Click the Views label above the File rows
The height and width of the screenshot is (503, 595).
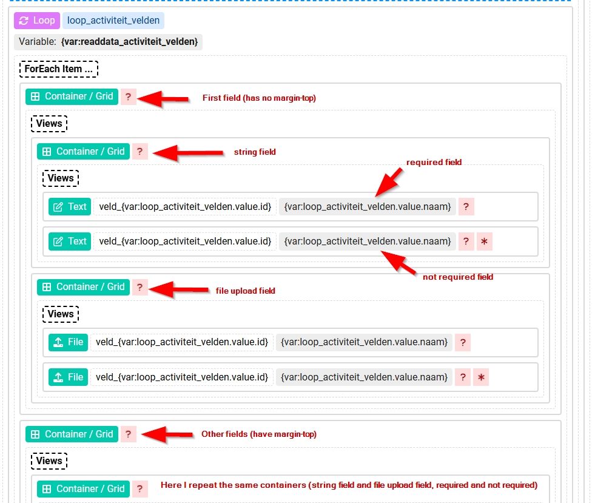tap(61, 314)
